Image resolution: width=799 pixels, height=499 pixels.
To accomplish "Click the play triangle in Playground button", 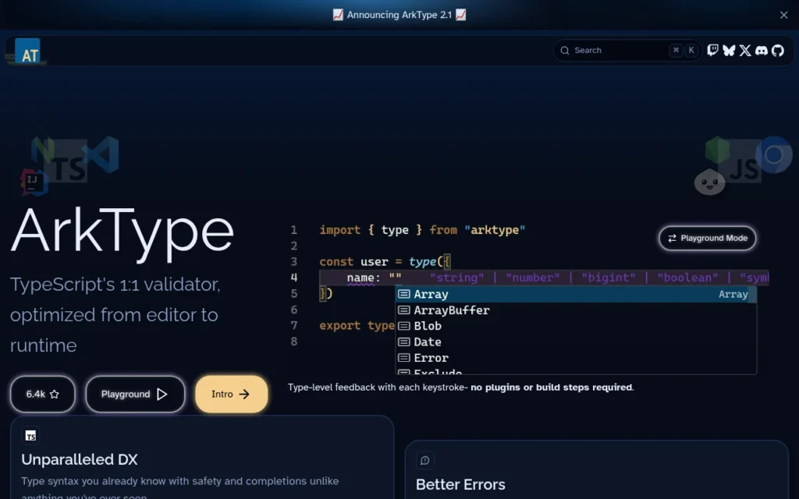I will tap(162, 394).
